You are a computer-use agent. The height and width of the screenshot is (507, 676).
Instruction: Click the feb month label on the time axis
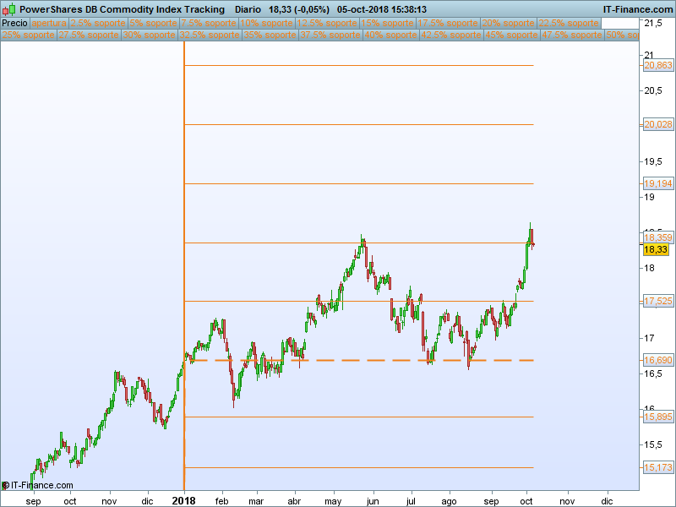(x=221, y=501)
